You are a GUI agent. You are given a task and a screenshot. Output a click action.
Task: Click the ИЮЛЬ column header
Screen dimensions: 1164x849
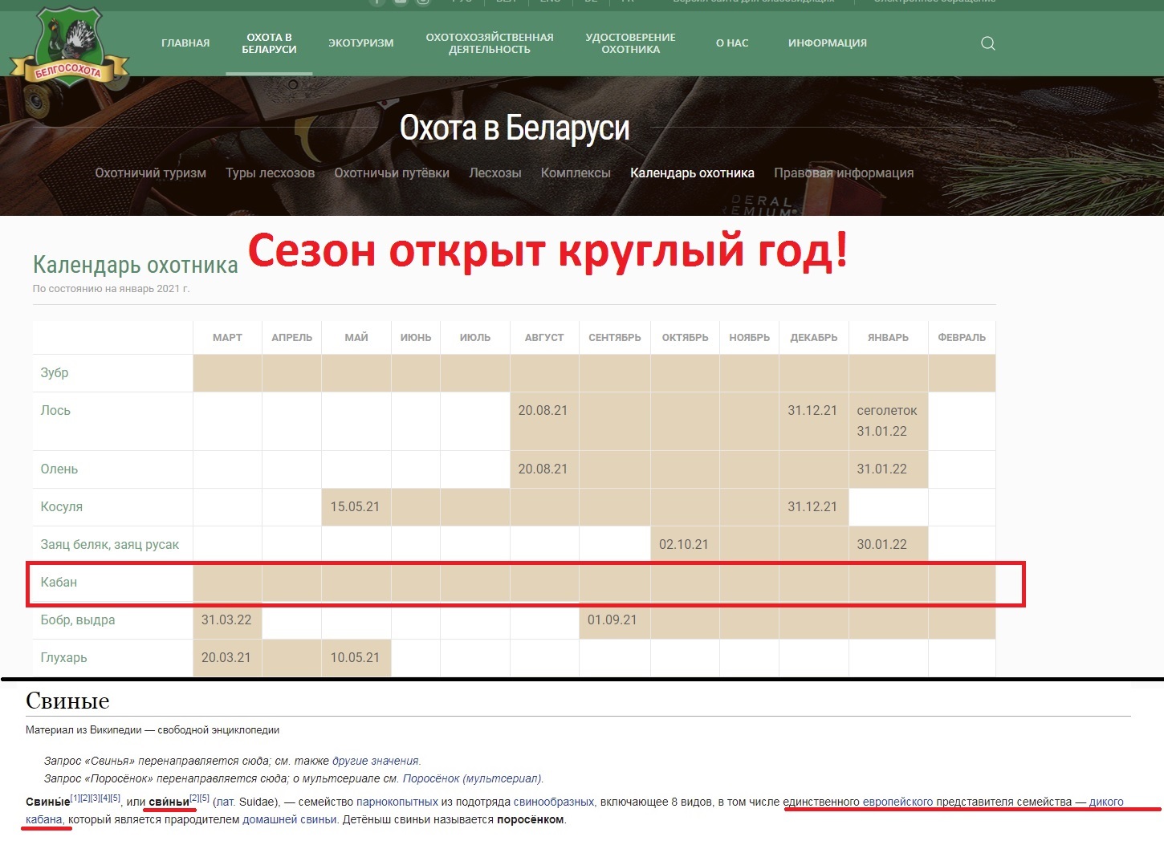point(475,338)
